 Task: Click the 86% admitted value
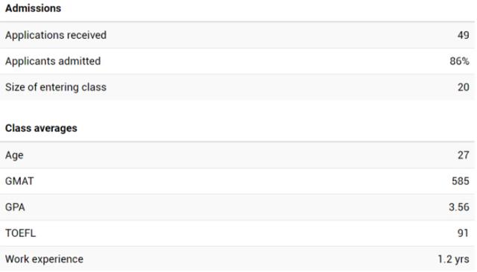[459, 61]
